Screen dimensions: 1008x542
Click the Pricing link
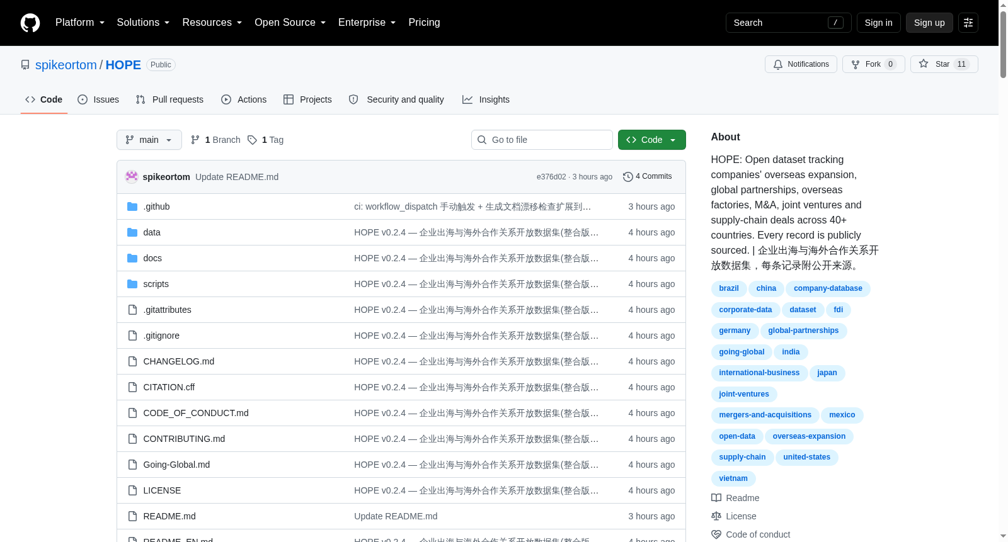[x=424, y=23]
